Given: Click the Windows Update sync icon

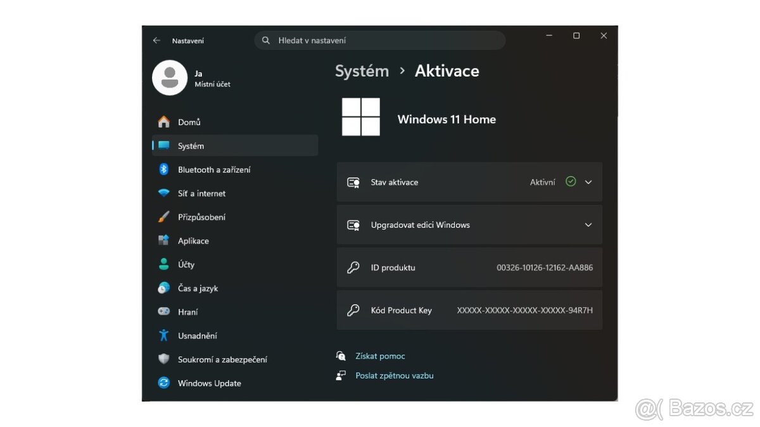Looking at the screenshot, I should click(x=164, y=383).
